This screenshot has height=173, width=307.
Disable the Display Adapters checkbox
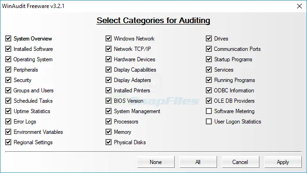[108, 80]
